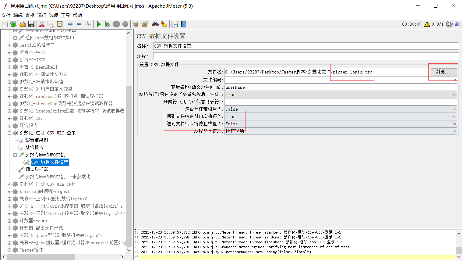This screenshot has height=261, width=463.
Task: Click the remote engine status globe icon
Action: point(449,24)
